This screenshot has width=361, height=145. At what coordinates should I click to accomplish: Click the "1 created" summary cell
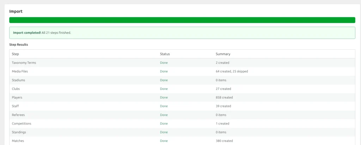tap(222, 124)
